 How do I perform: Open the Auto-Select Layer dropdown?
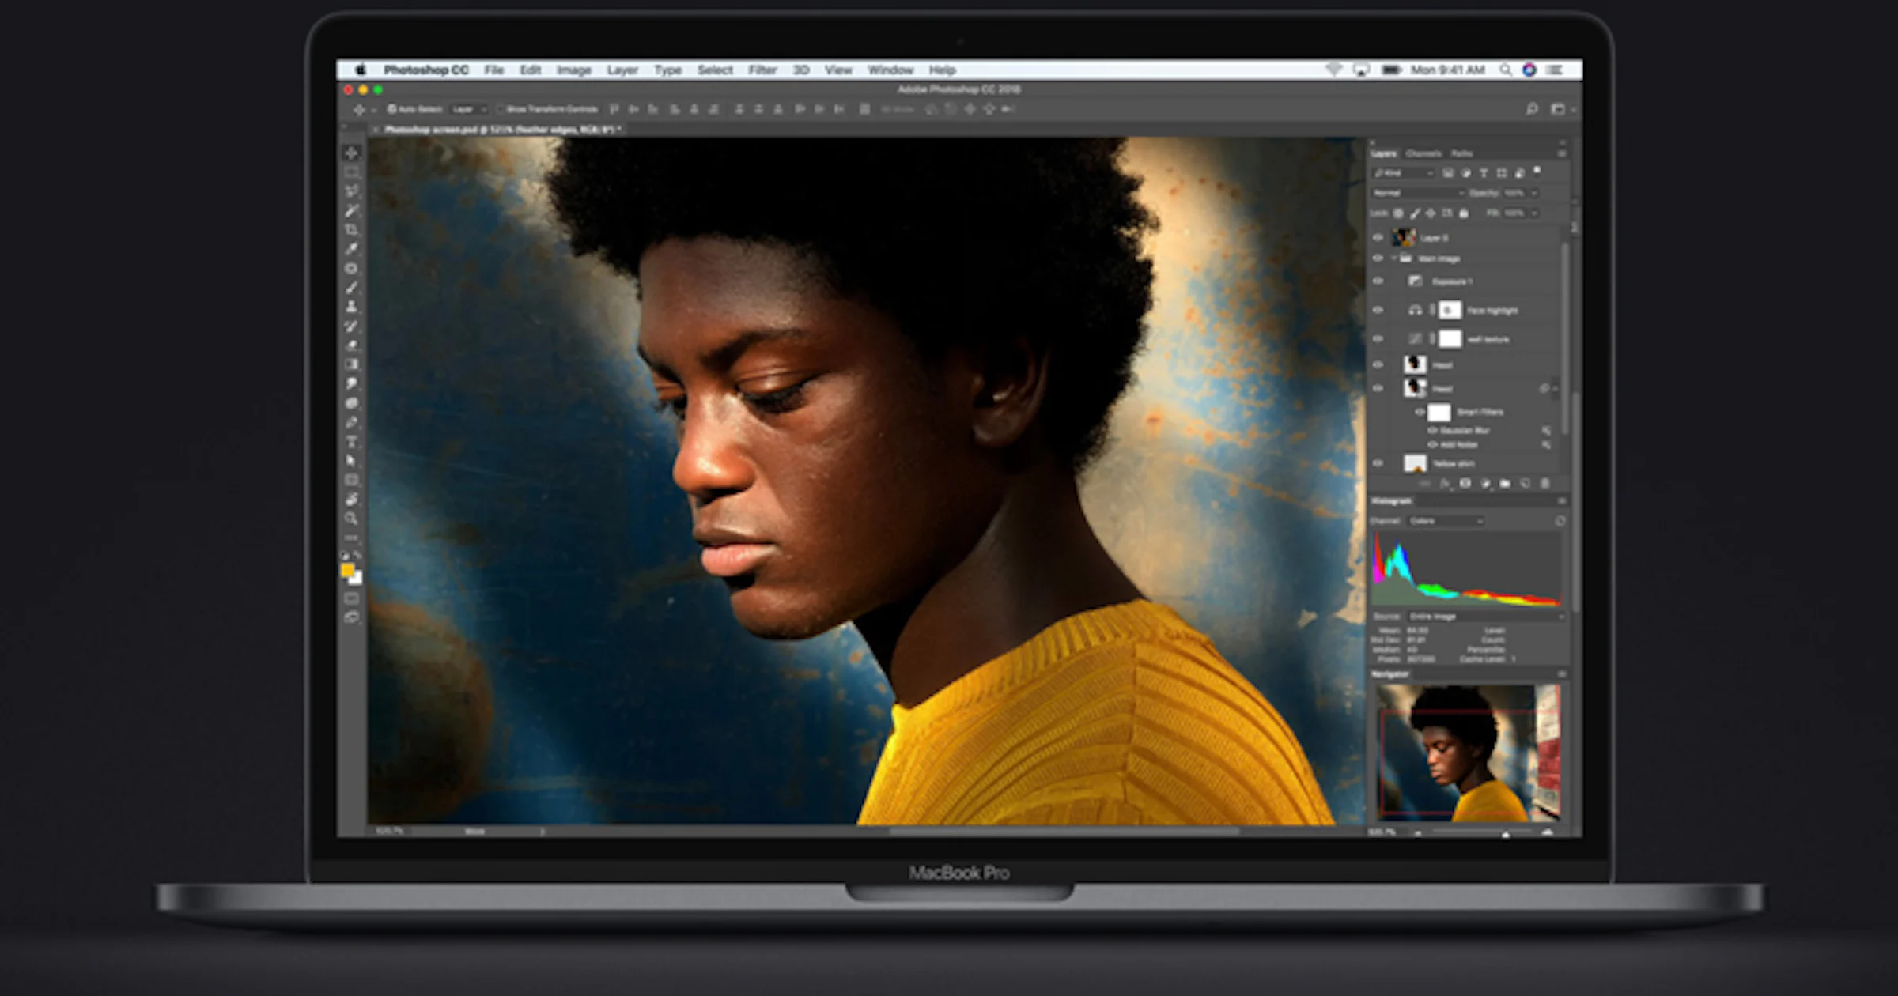click(x=468, y=109)
